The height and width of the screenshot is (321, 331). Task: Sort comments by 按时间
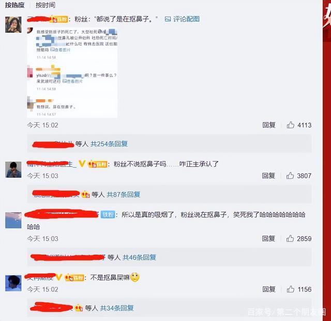[46, 5]
